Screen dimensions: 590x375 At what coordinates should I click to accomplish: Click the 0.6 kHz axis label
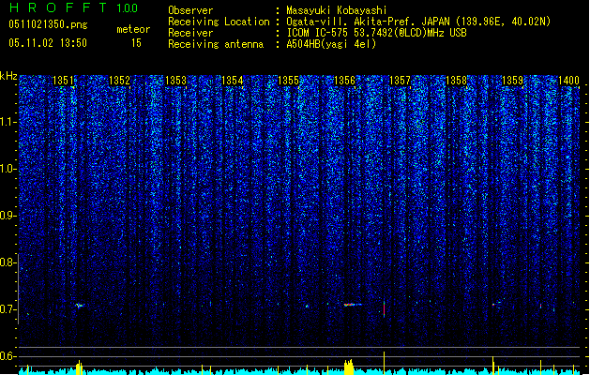coord(8,356)
